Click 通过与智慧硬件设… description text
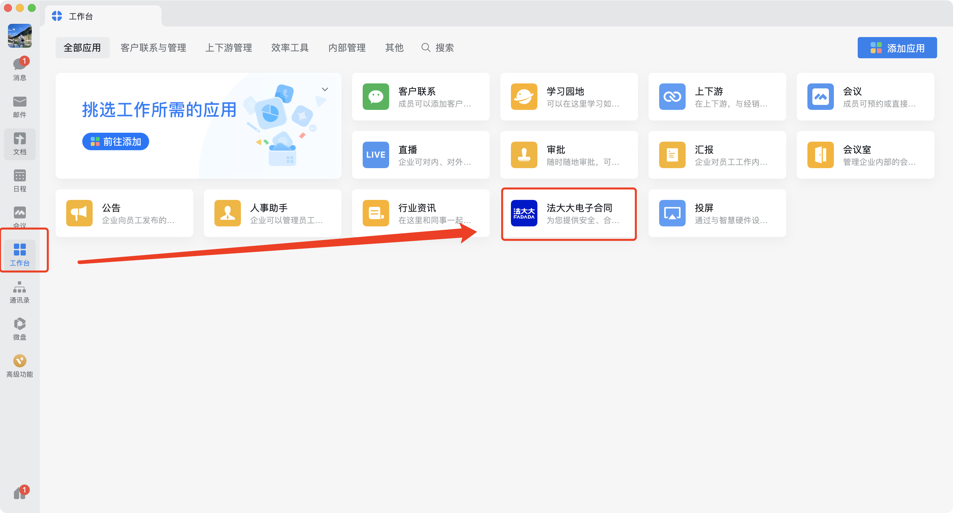This screenshot has height=513, width=953. (x=731, y=221)
